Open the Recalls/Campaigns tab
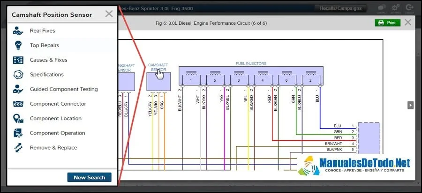This screenshot has height=193, width=422. (x=340, y=8)
